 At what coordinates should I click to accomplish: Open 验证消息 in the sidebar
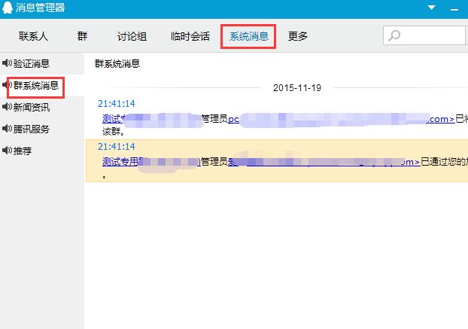[32, 63]
